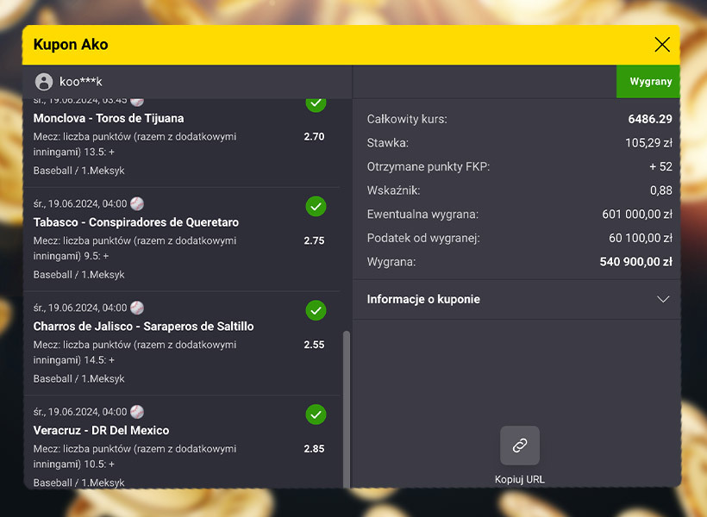Click the 2.75 odds value

(315, 240)
